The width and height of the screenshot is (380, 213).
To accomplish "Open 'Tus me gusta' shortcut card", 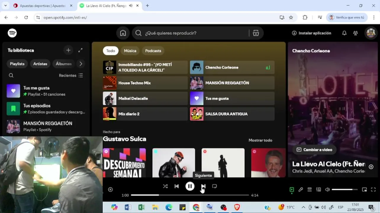I will tap(232, 98).
